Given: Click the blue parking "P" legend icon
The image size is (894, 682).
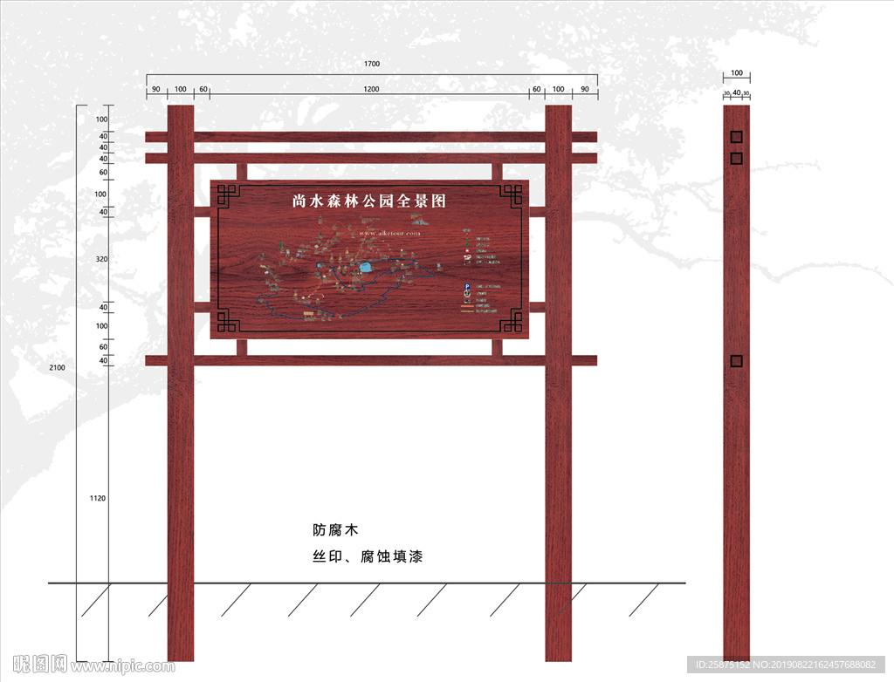Looking at the screenshot, I should coord(467,287).
